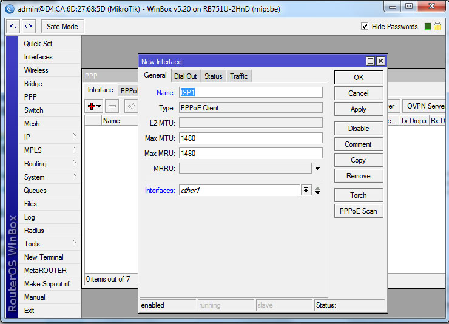Image resolution: width=449 pixels, height=324 pixels.
Task: Click the Apply button
Action: [359, 109]
